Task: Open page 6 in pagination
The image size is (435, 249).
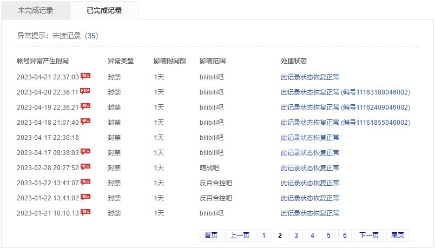Action: point(345,235)
